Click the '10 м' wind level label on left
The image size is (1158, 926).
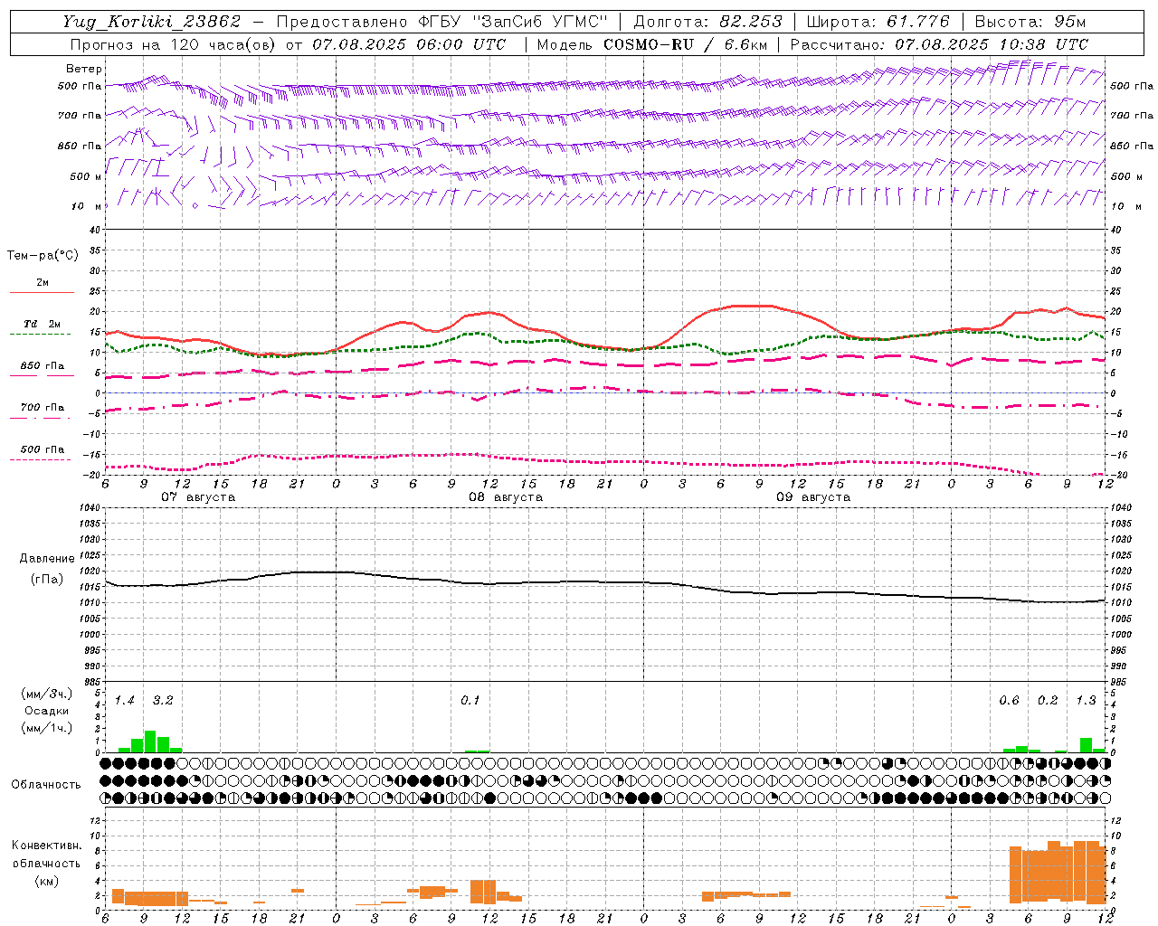point(87,206)
